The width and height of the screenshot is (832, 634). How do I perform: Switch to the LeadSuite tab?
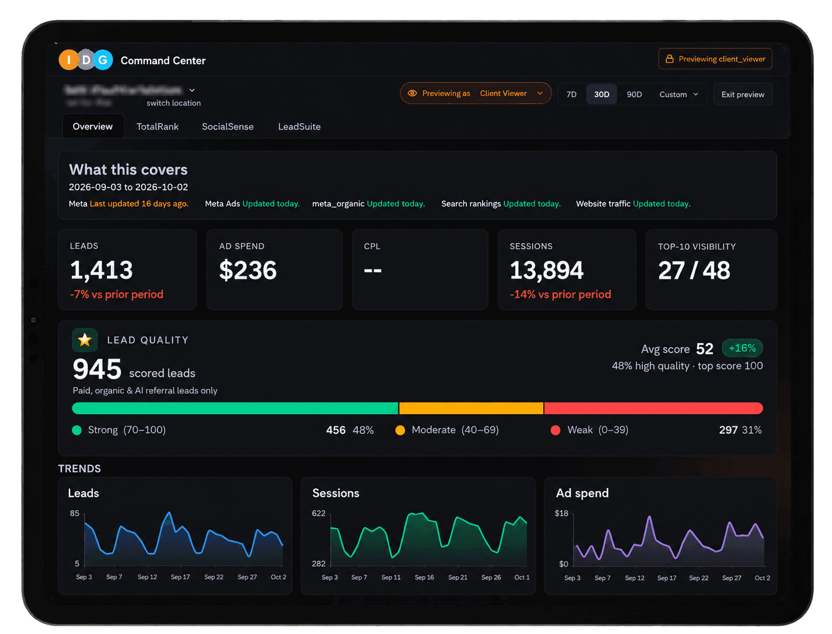coord(299,127)
